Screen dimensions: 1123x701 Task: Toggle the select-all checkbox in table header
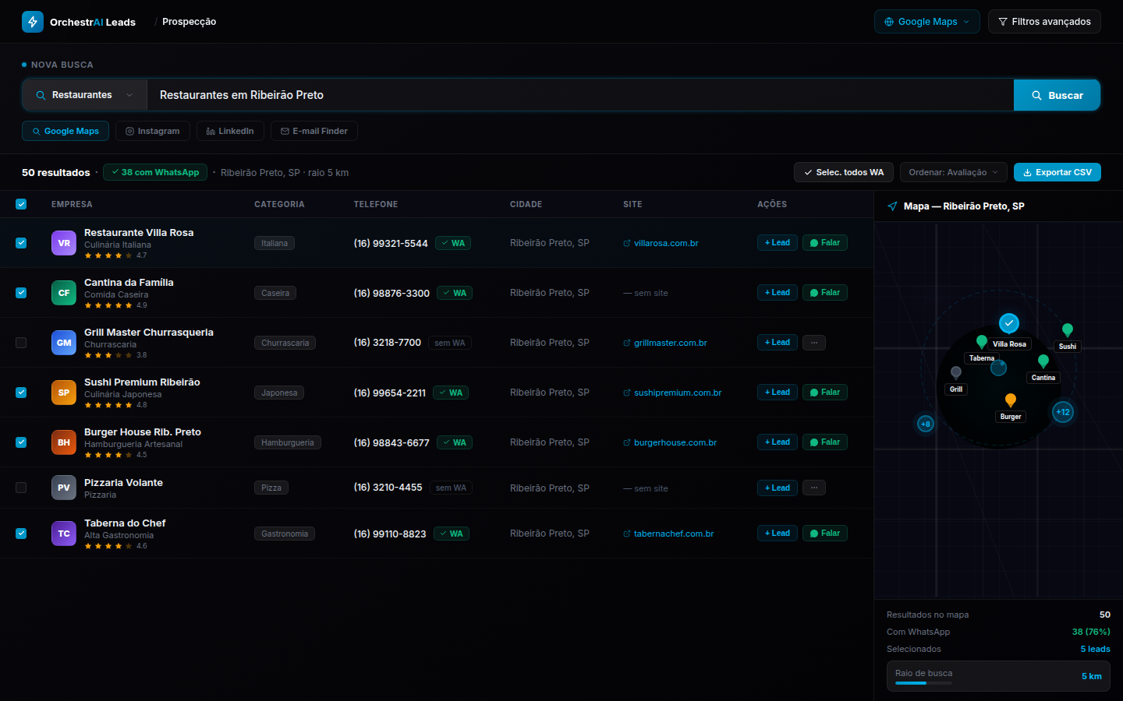click(x=21, y=204)
